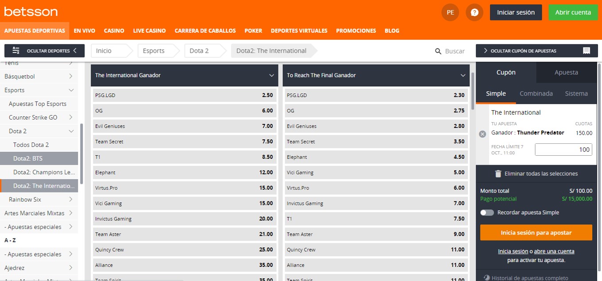Open Deportes Virtuales menu item
This screenshot has height=281, width=602.
point(299,31)
